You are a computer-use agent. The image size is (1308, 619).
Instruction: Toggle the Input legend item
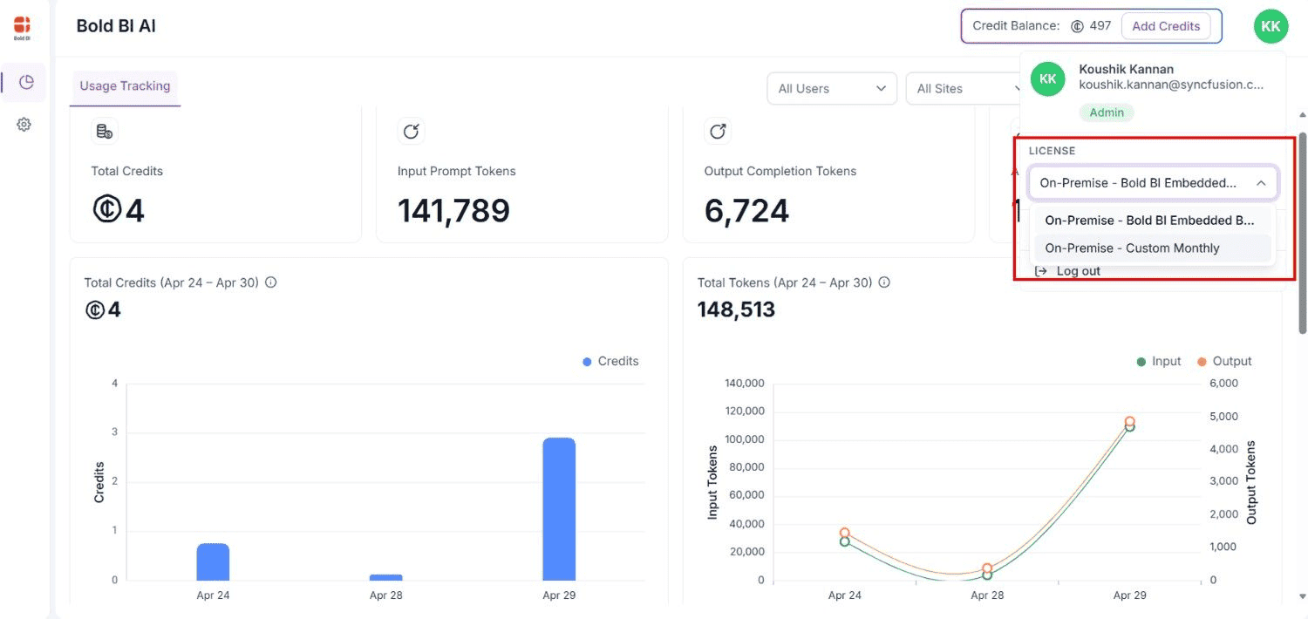[x=1159, y=361]
